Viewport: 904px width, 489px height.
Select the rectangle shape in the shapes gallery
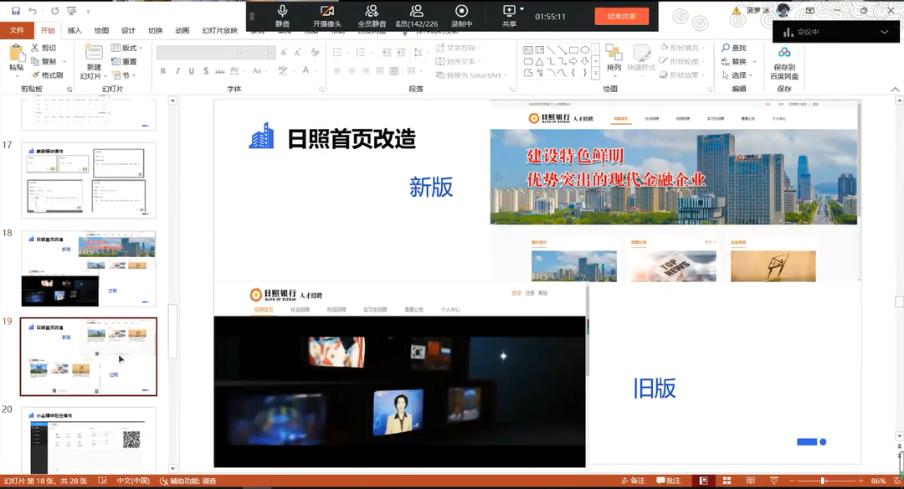tap(573, 50)
